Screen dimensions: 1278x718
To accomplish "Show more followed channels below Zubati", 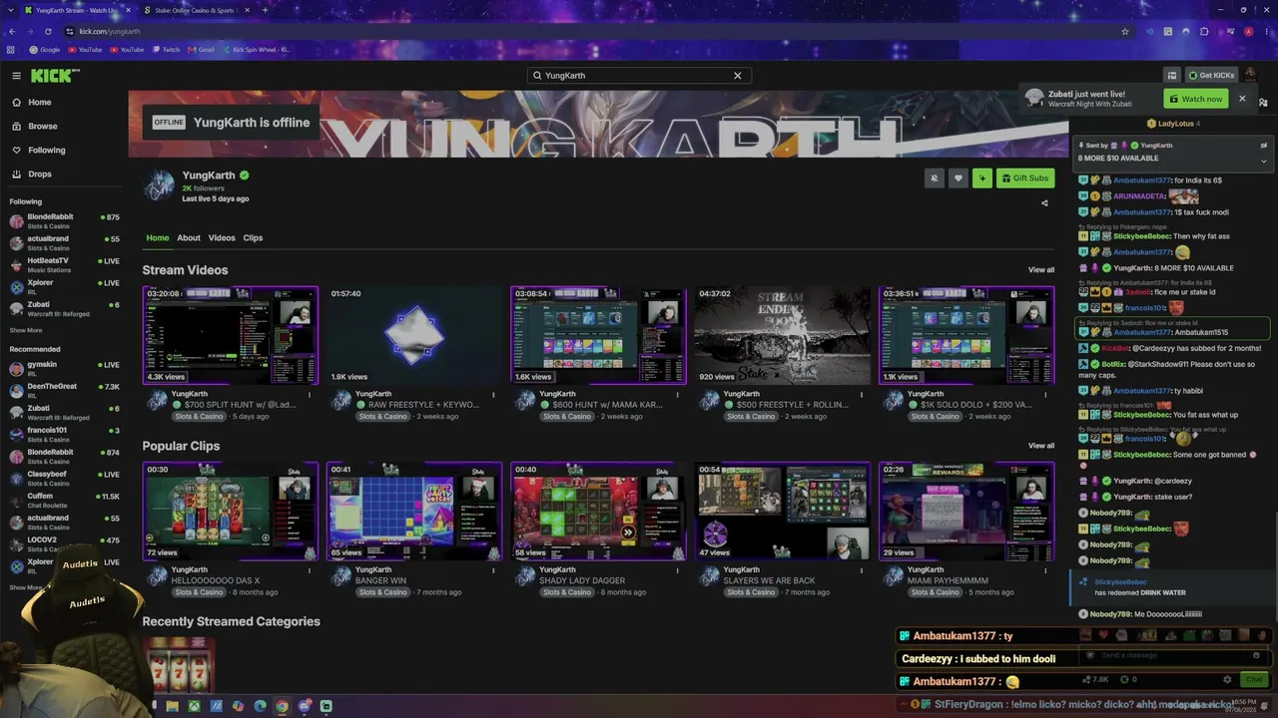I will click(x=26, y=330).
